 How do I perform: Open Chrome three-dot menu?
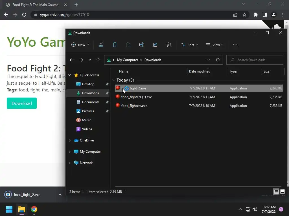coord(283,15)
